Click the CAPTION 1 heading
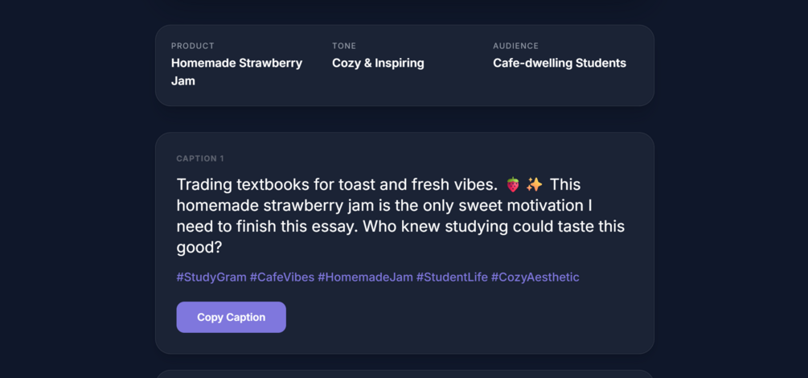The height and width of the screenshot is (378, 808). click(x=200, y=158)
